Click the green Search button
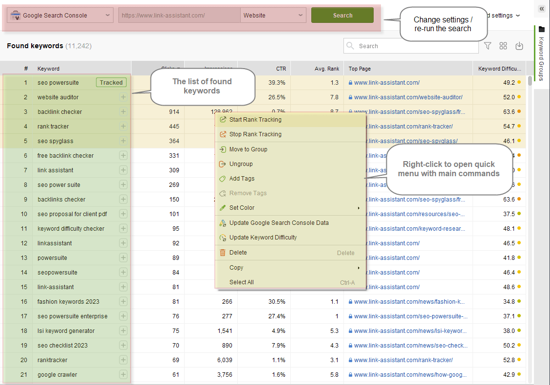 tap(342, 16)
